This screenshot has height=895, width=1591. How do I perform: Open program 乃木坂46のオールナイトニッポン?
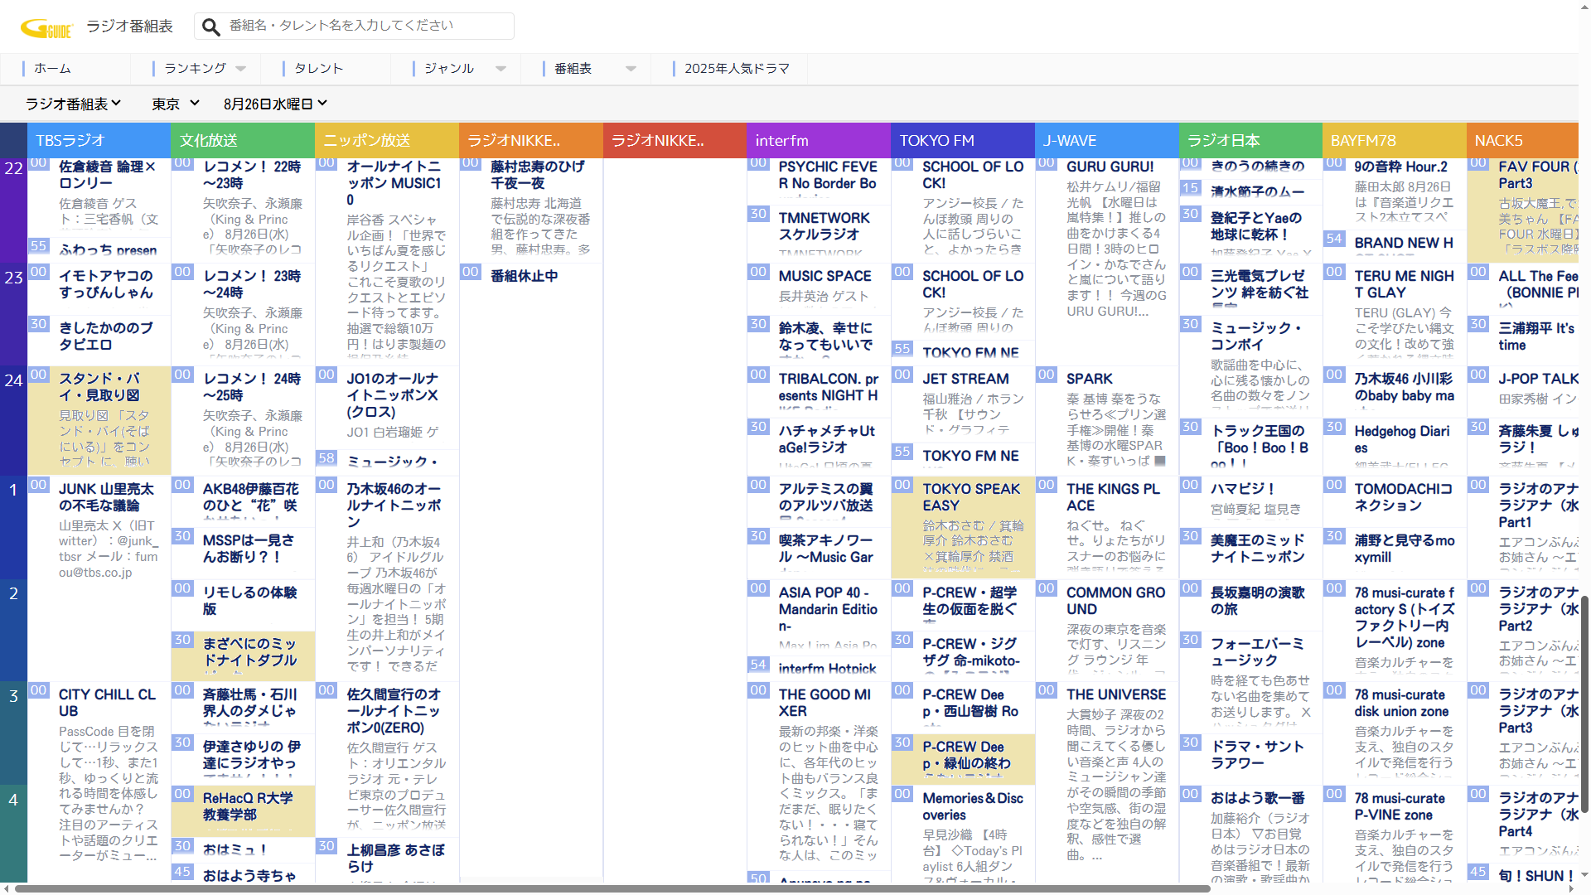click(394, 506)
